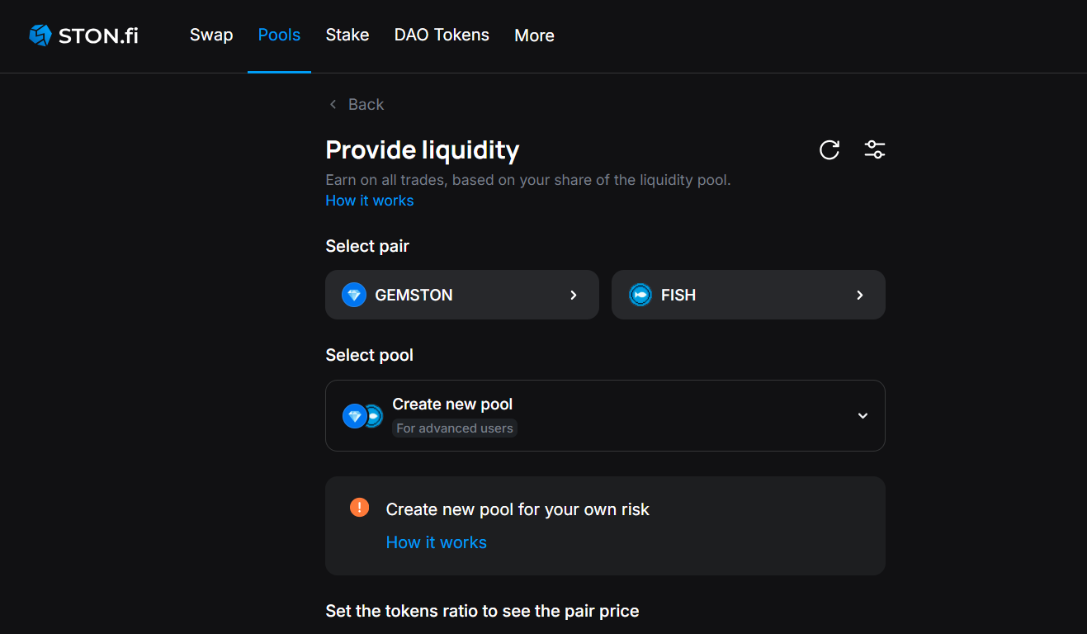Click the FISH token icon

tap(640, 295)
